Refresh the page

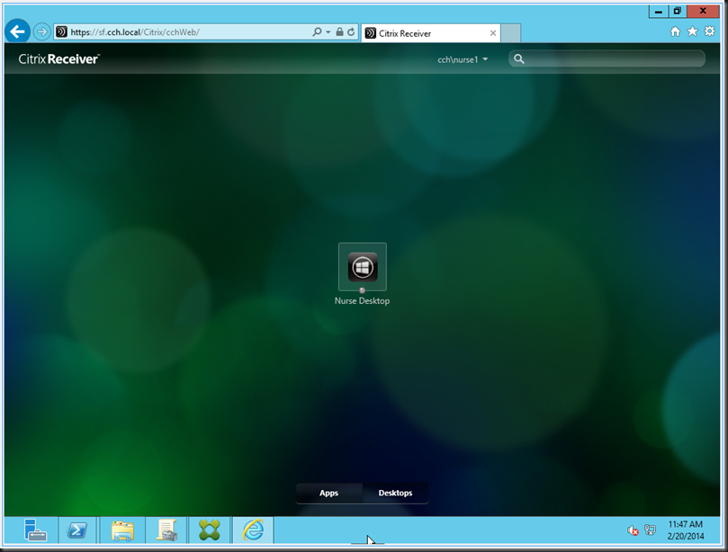pyautogui.click(x=351, y=31)
